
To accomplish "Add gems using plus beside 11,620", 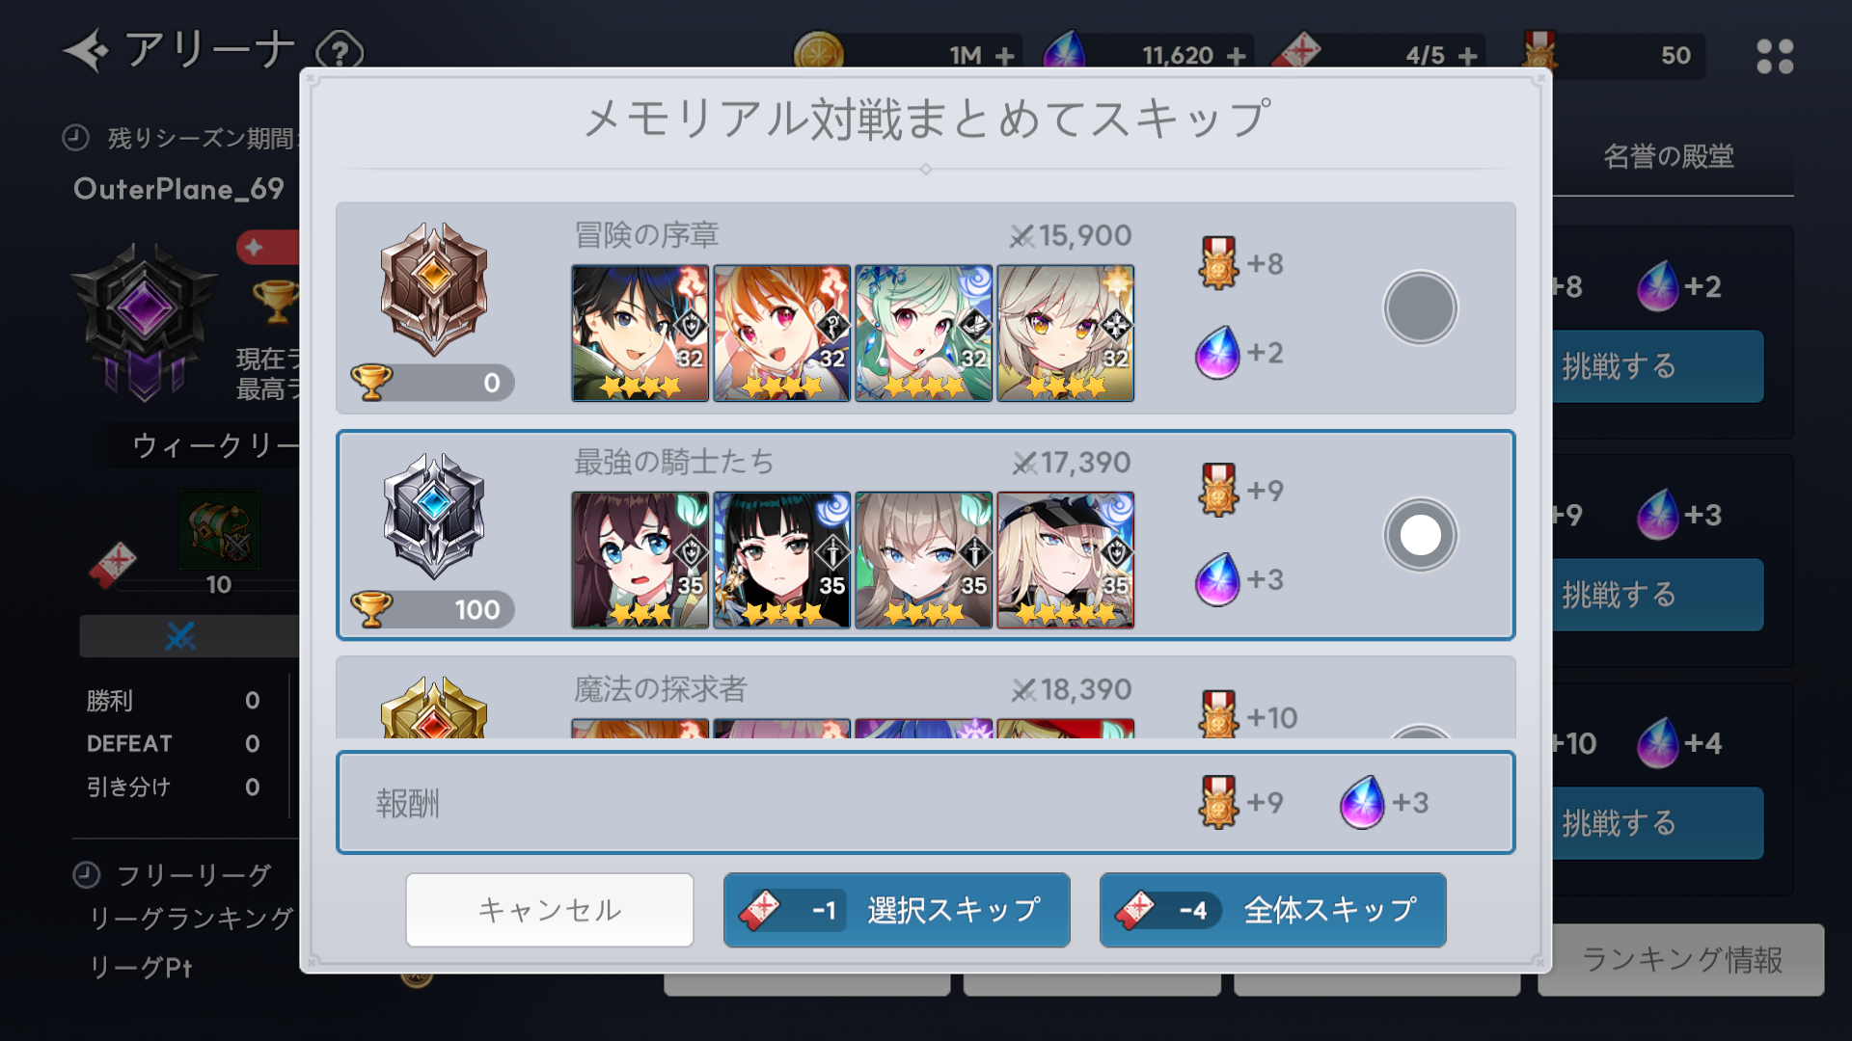I will pyautogui.click(x=1237, y=56).
